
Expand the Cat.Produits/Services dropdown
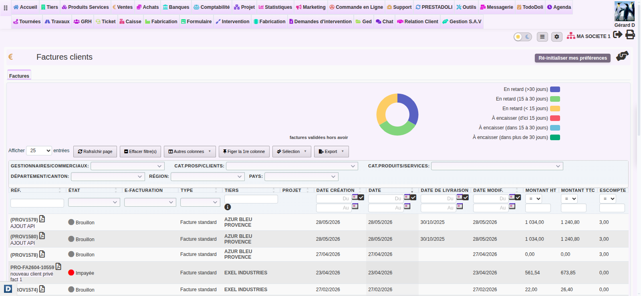coord(497,166)
